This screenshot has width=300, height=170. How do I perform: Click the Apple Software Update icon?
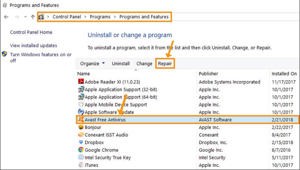tap(81, 112)
